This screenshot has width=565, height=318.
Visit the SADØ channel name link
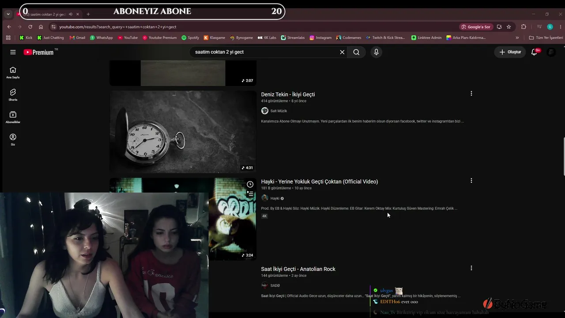[275, 286]
